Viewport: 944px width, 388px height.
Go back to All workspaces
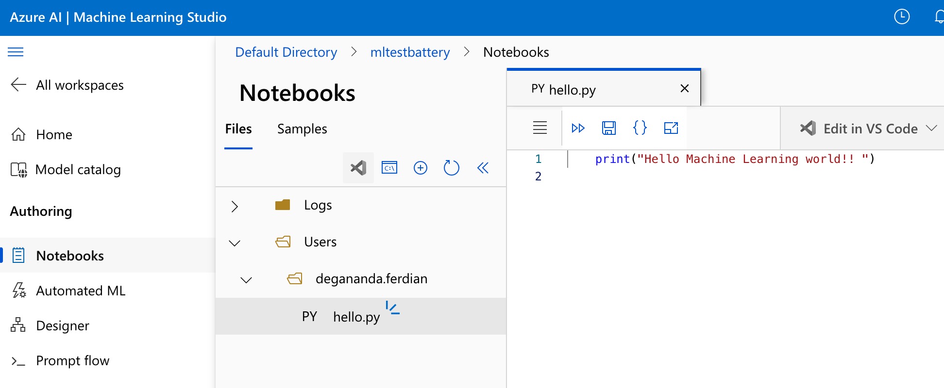[67, 85]
